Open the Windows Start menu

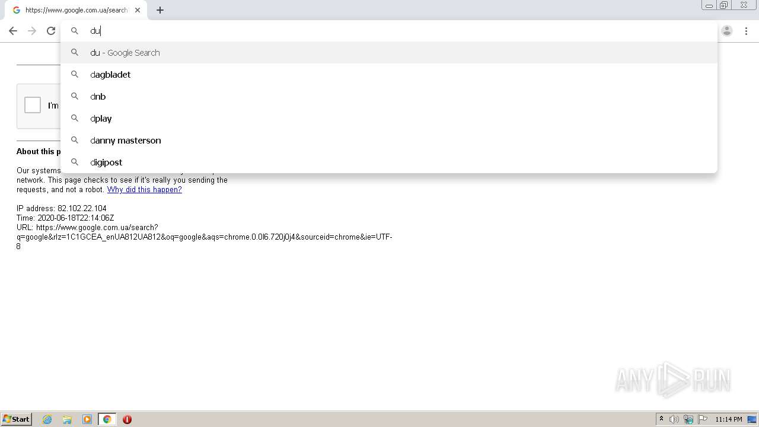(x=17, y=419)
